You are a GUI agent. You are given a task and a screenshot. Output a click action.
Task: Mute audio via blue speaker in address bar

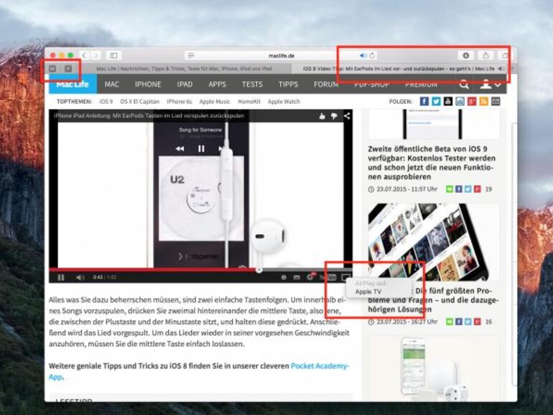click(363, 55)
